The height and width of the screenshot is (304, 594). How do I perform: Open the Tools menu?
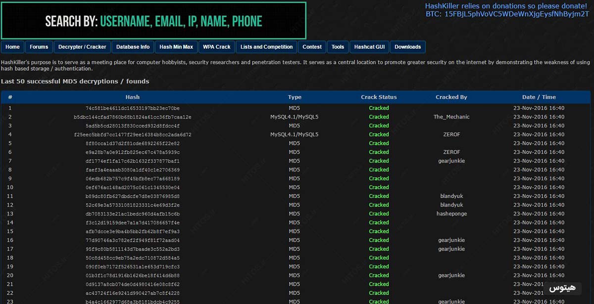(x=338, y=47)
